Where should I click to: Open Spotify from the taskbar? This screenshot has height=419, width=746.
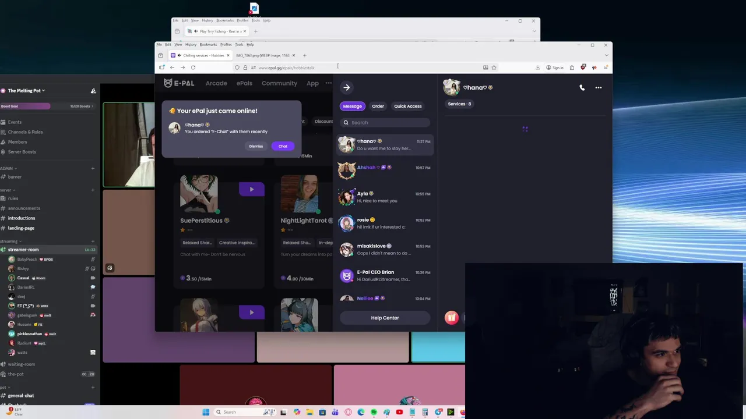point(374,412)
